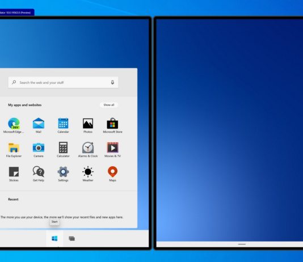The image size is (303, 262).
Task: Open the Maps app
Action: point(113,174)
